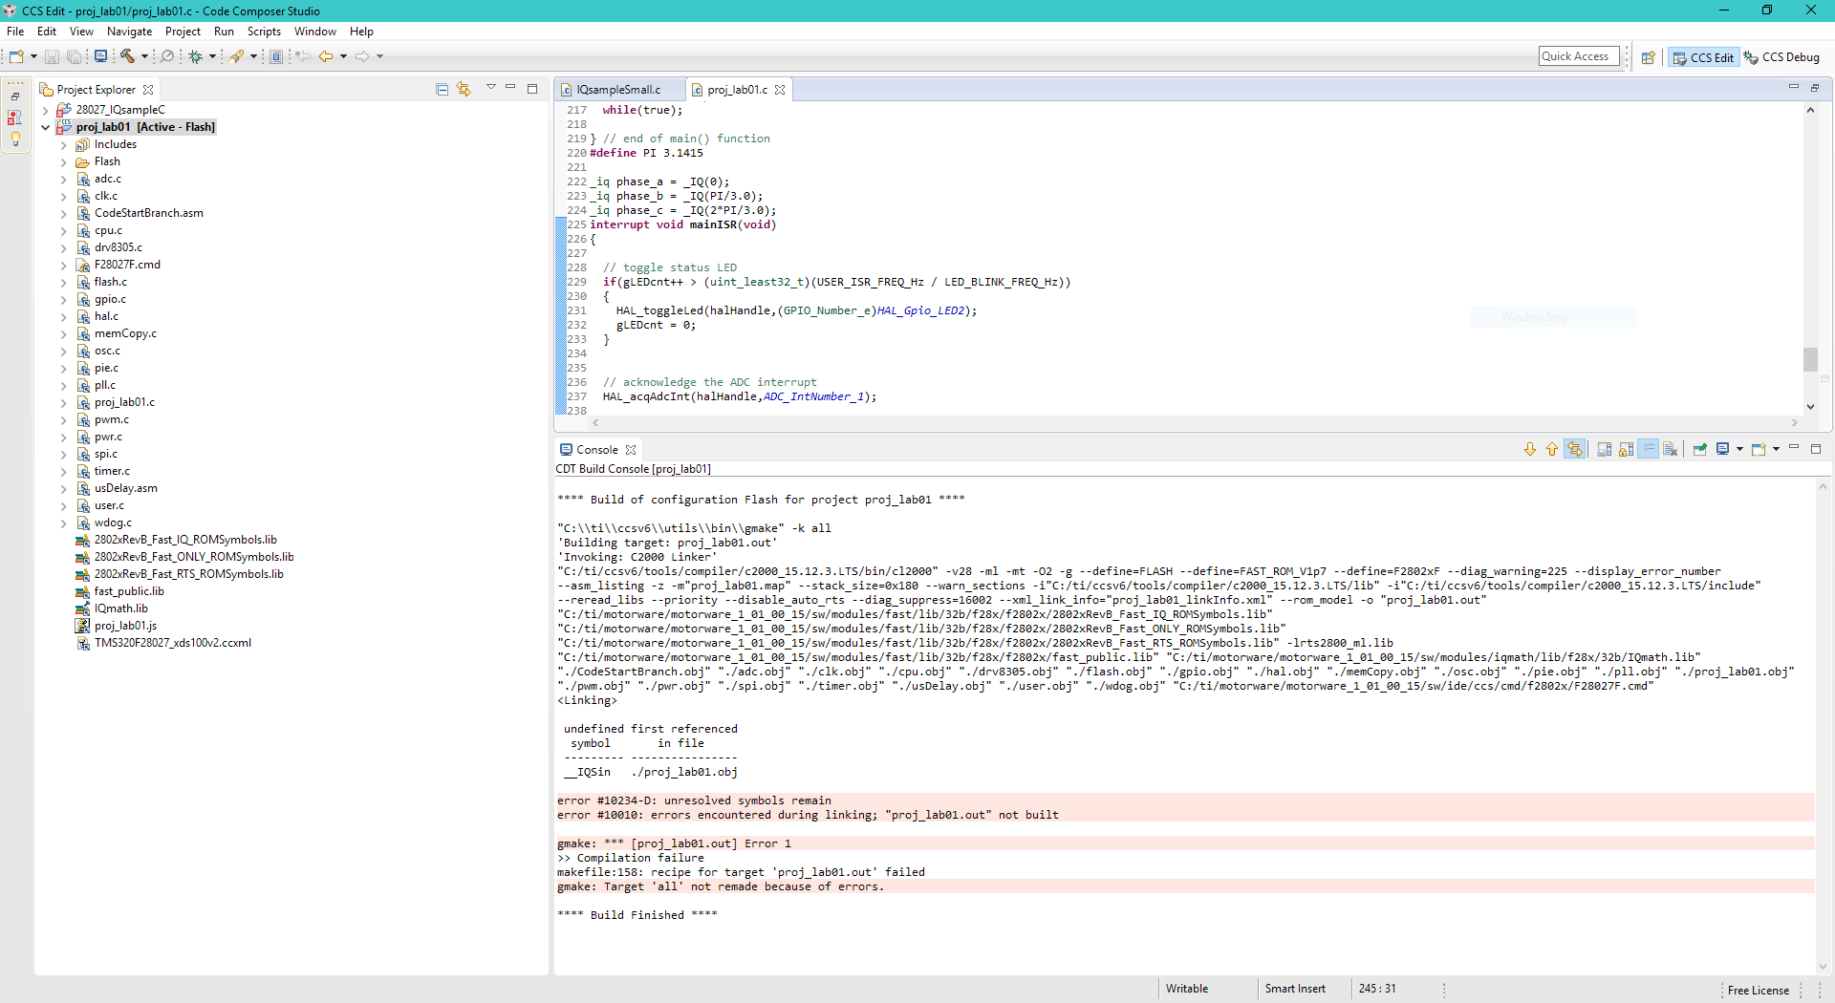The height and width of the screenshot is (1003, 1835).
Task: Toggle Pin Console
Action: click(x=1699, y=449)
